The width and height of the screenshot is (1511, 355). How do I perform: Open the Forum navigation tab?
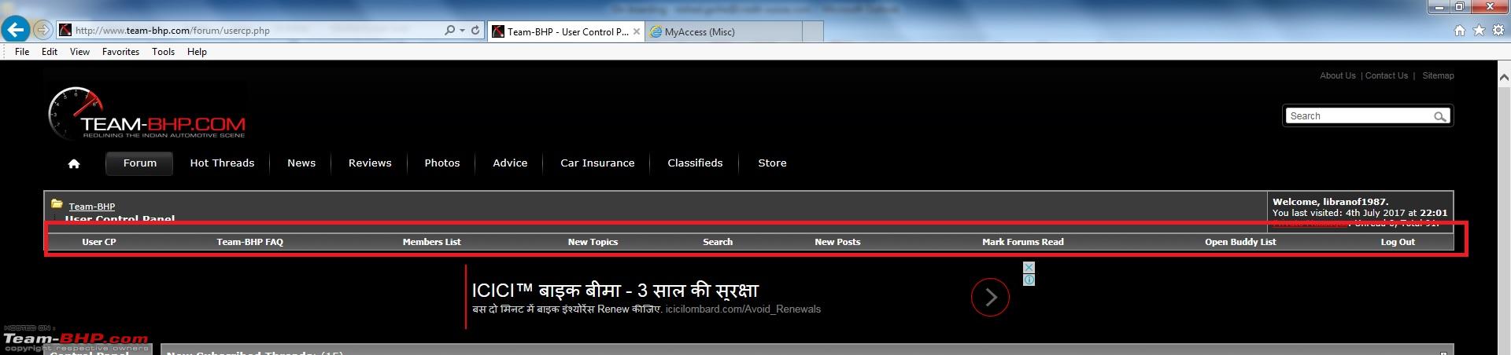click(x=139, y=163)
